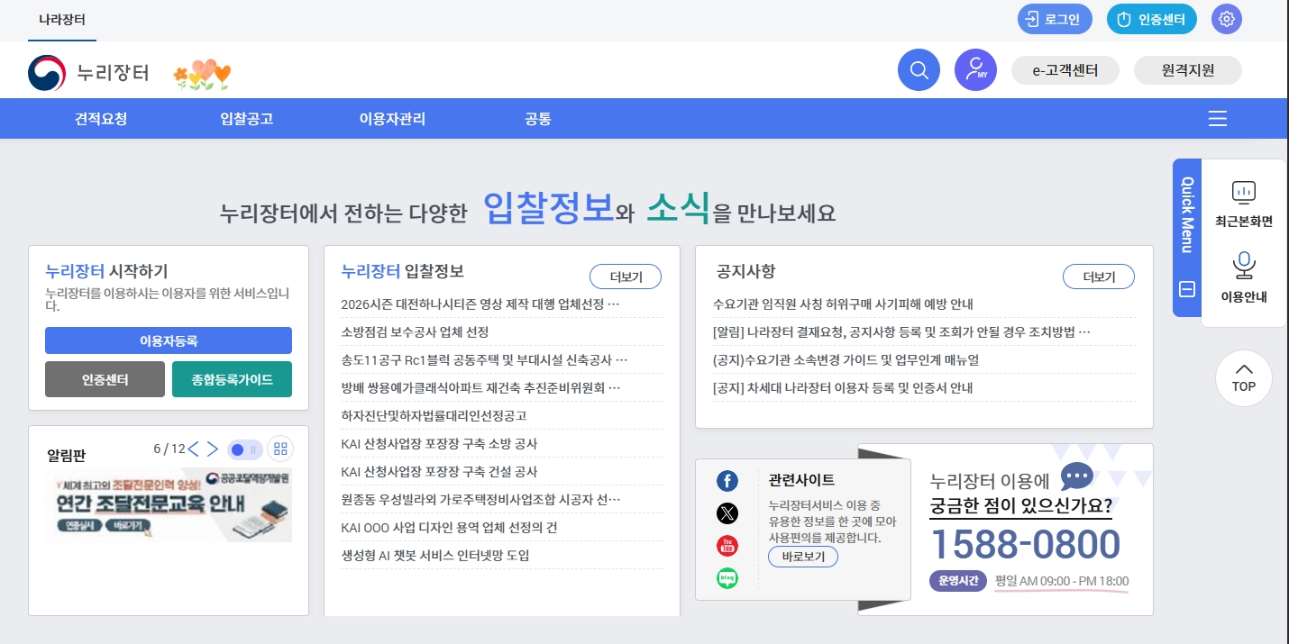Click the speech bubble icon above 1588-0800

(1076, 476)
